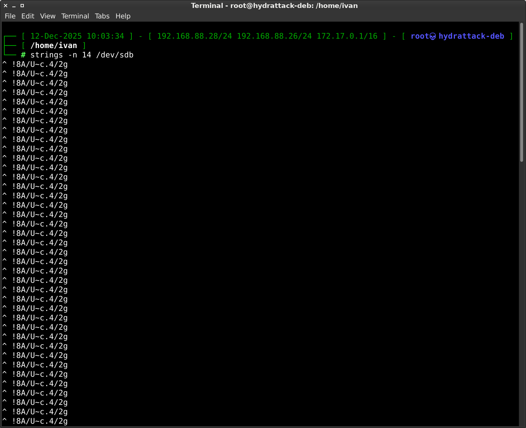The height and width of the screenshot is (428, 526).
Task: Click the IP address 172.17.0.1/16
Action: (x=347, y=36)
